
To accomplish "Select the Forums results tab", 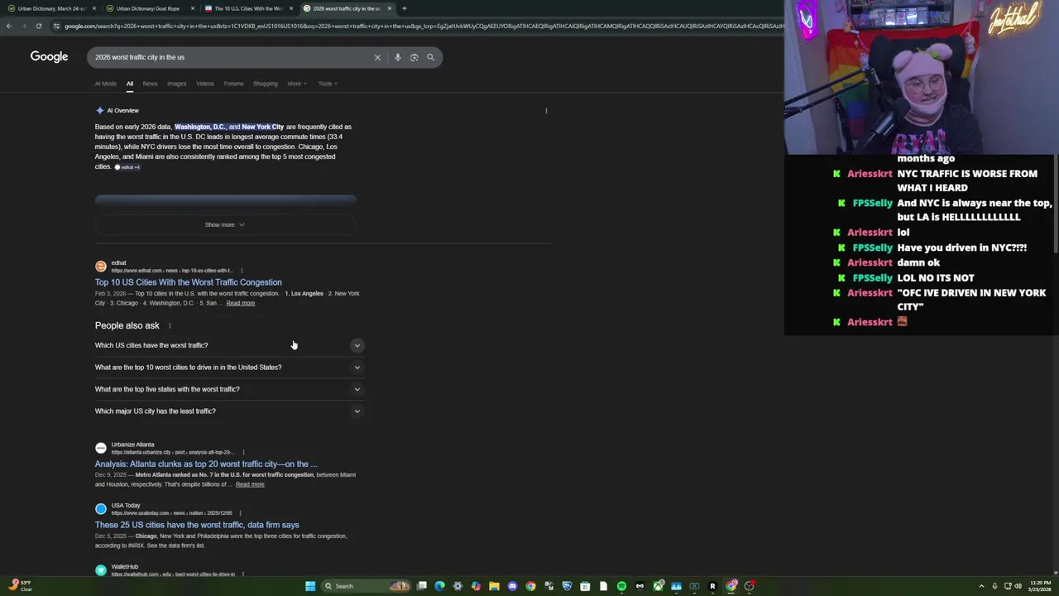I will tap(233, 84).
